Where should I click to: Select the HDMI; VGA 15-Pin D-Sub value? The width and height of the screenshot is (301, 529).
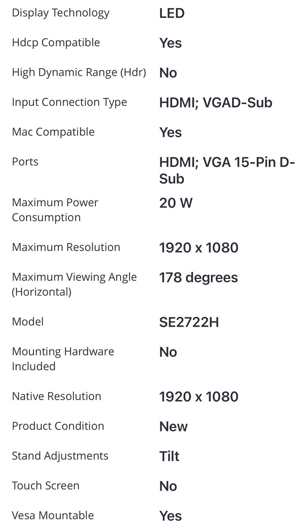tap(227, 170)
